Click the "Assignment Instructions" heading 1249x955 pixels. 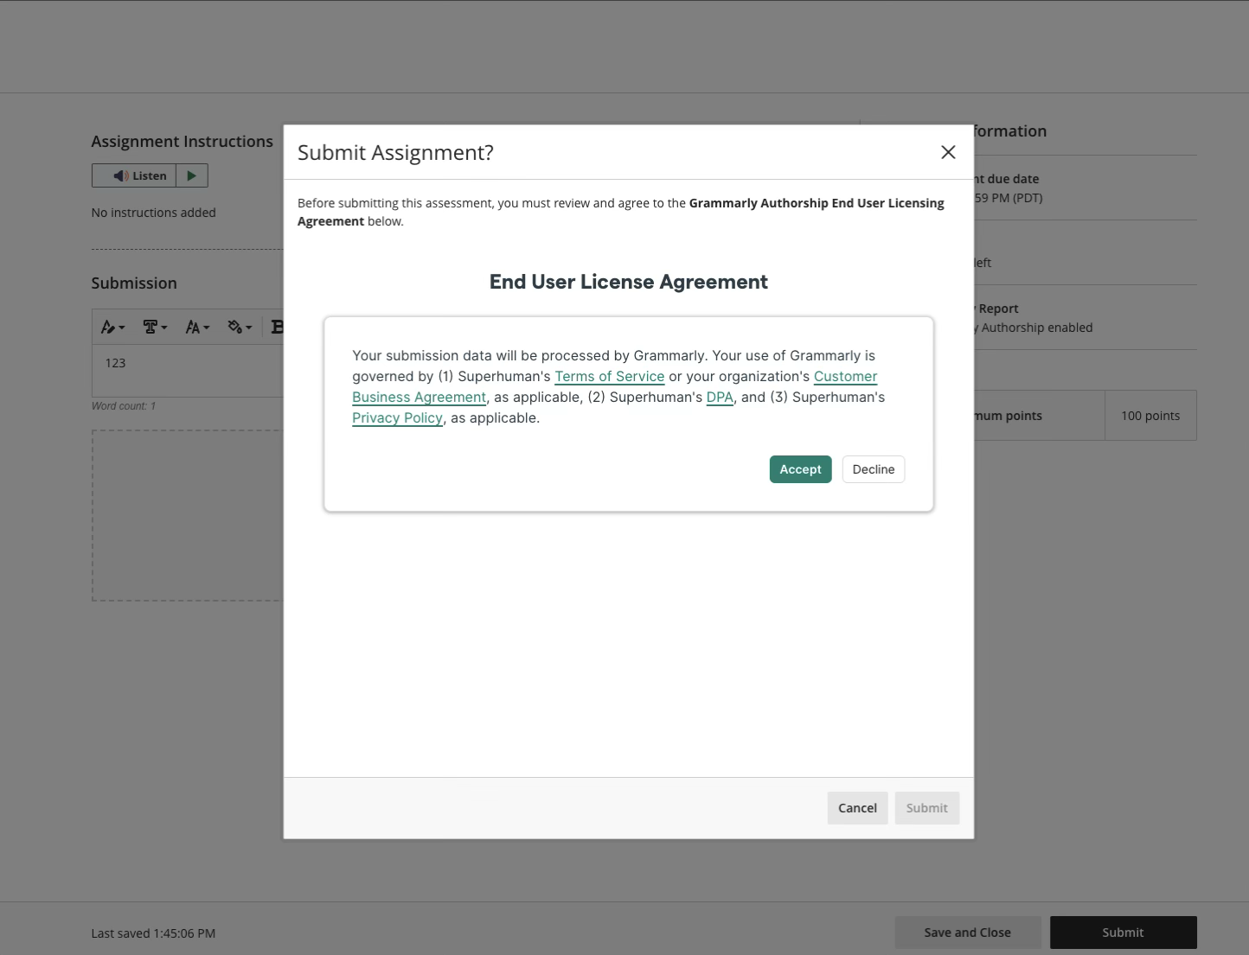183,142
